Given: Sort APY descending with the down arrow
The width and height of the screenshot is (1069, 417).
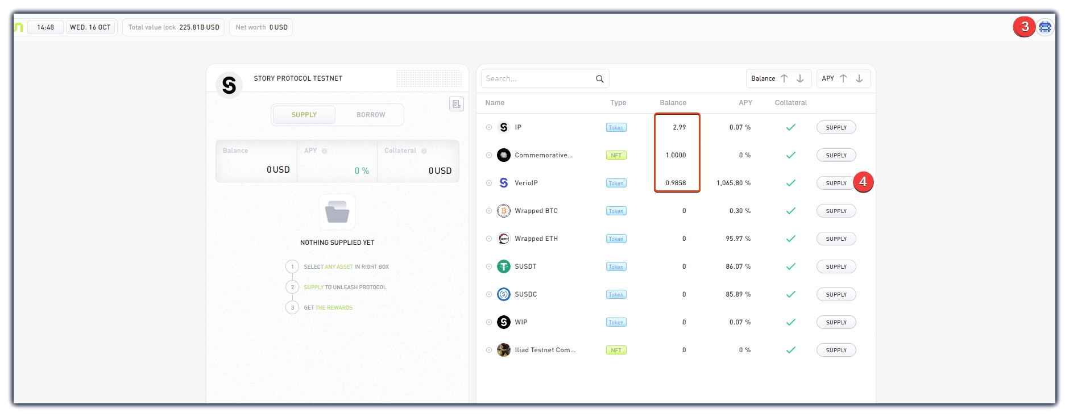Looking at the screenshot, I should click(x=859, y=78).
